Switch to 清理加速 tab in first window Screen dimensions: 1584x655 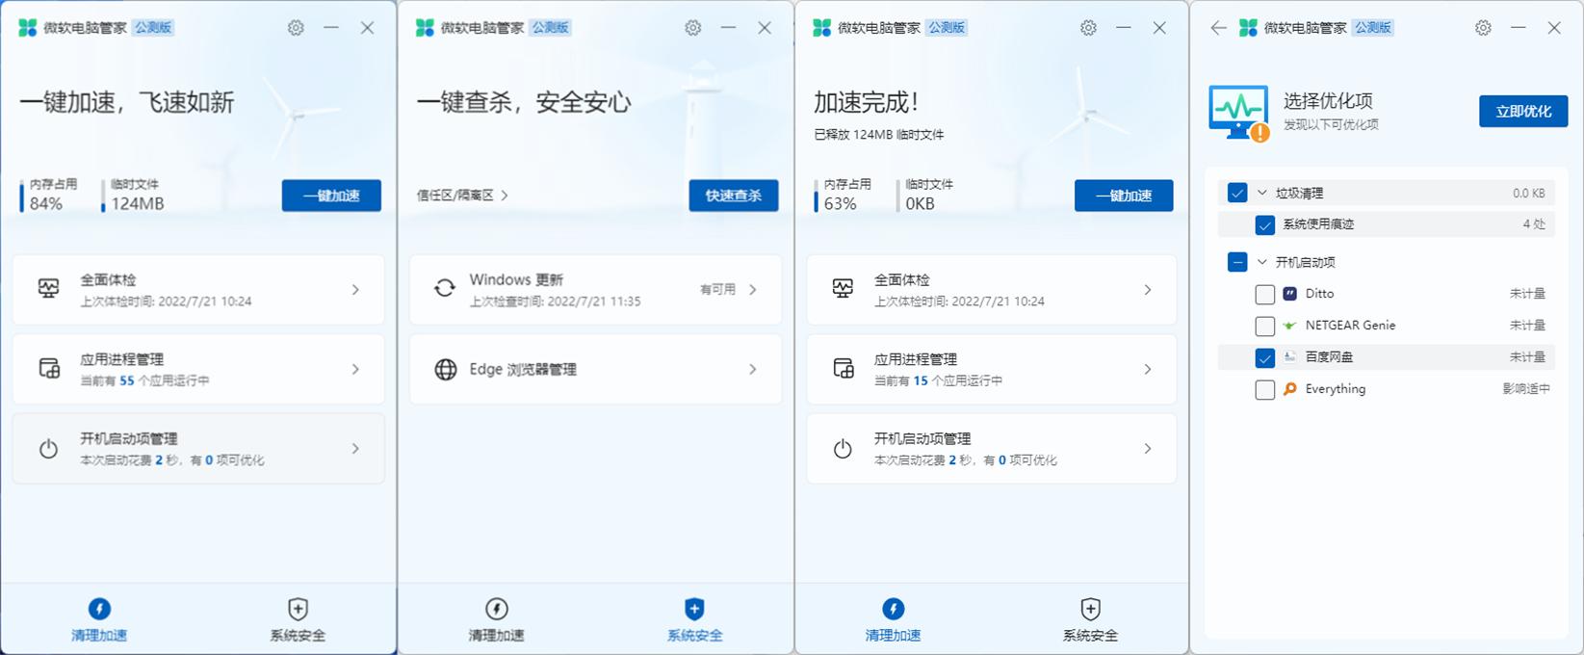point(99,619)
